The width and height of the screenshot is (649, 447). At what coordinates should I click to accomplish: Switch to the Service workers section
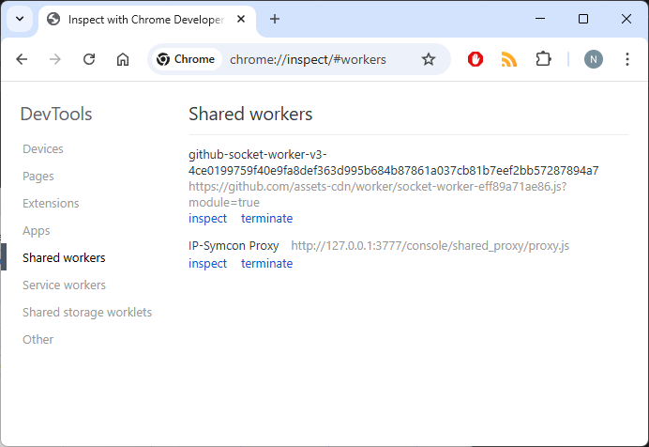pos(64,285)
